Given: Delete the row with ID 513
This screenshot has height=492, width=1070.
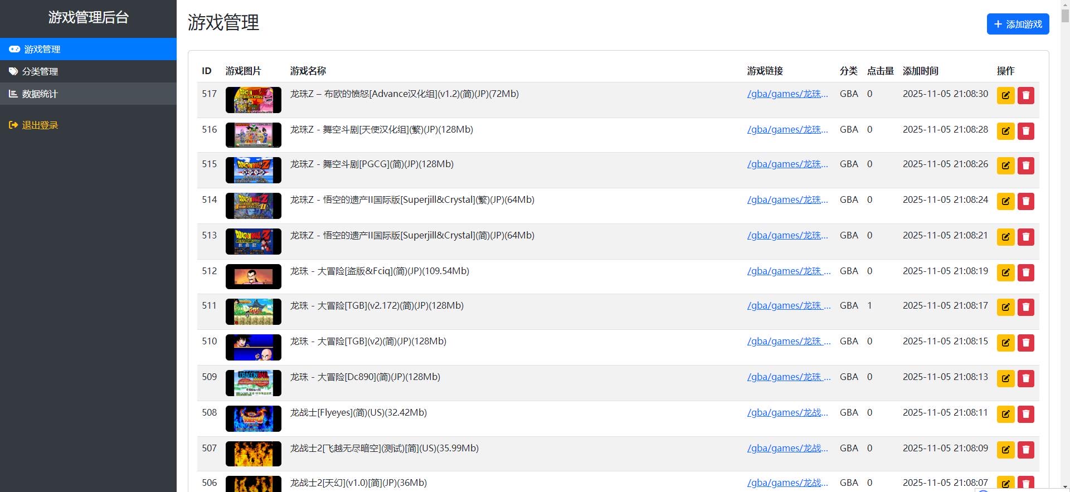Looking at the screenshot, I should [1025, 237].
